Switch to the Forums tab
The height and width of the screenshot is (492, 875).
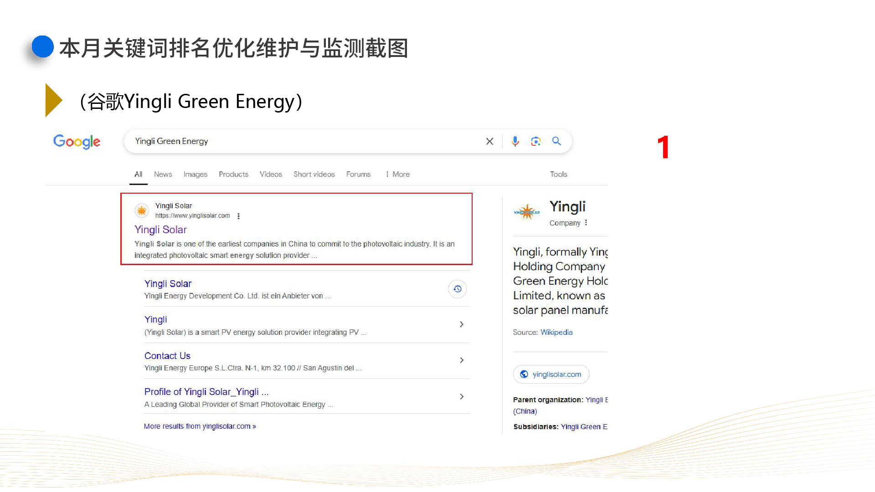(358, 174)
